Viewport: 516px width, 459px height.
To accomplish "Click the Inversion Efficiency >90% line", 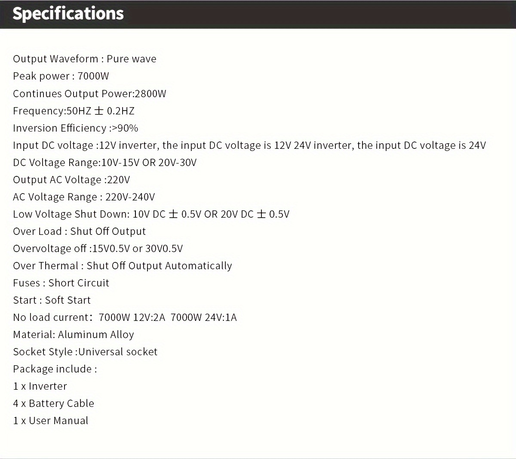I will point(76,128).
